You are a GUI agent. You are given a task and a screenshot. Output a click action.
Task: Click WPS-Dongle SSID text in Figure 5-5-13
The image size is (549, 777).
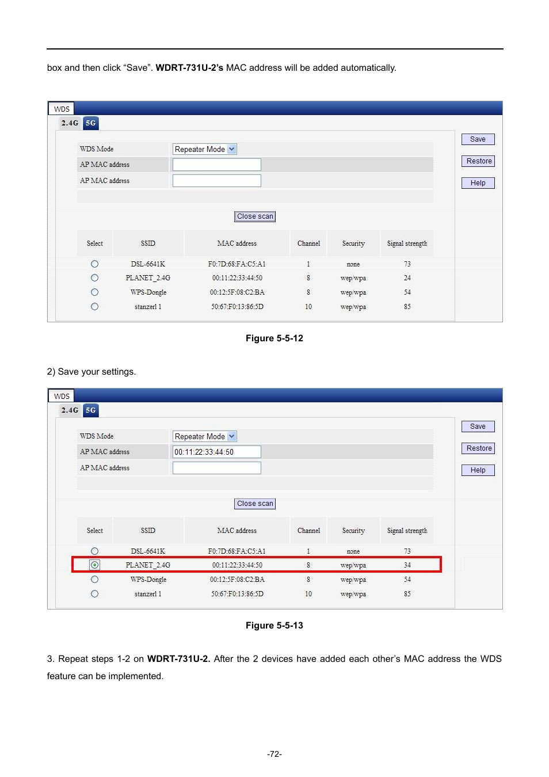point(148,580)
